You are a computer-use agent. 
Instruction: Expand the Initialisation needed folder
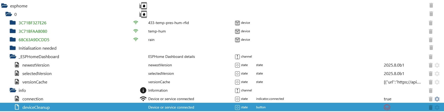point(13,48)
